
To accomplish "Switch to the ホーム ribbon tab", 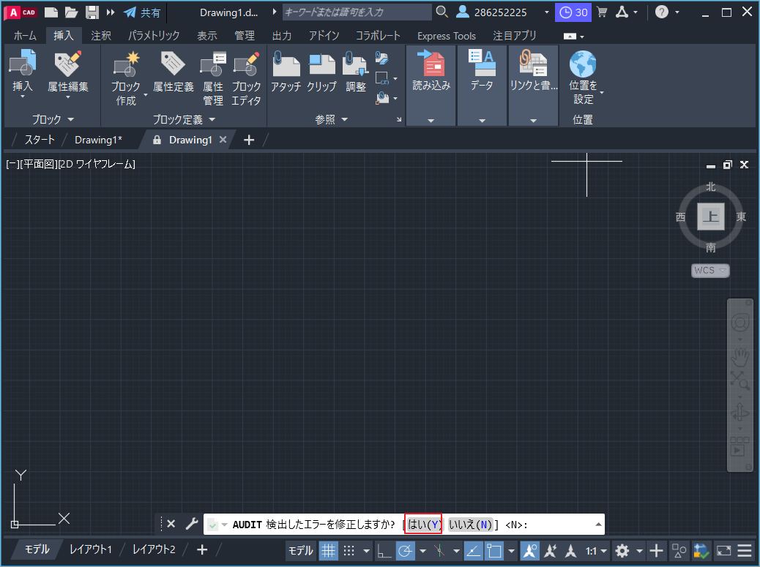I will coord(25,34).
